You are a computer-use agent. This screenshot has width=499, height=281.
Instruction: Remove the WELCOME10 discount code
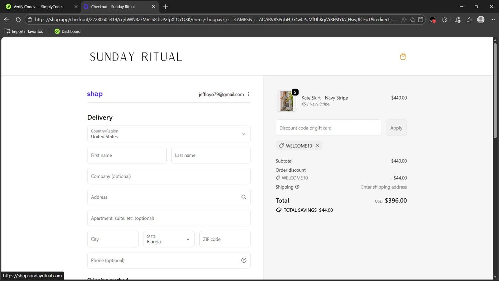(317, 145)
